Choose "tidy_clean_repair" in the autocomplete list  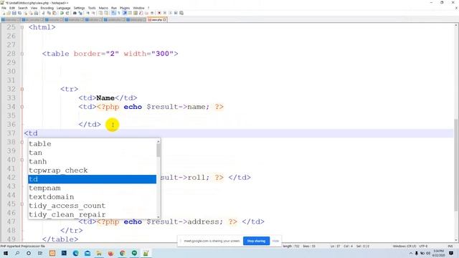92,214
